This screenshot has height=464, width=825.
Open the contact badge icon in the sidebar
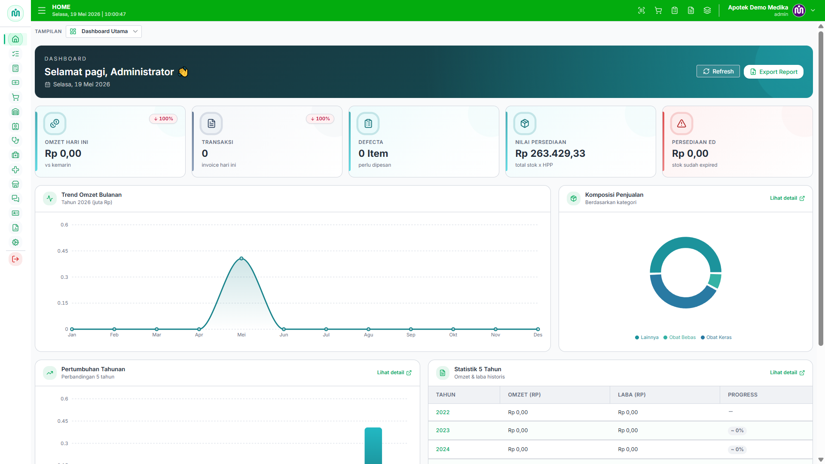coord(15,126)
